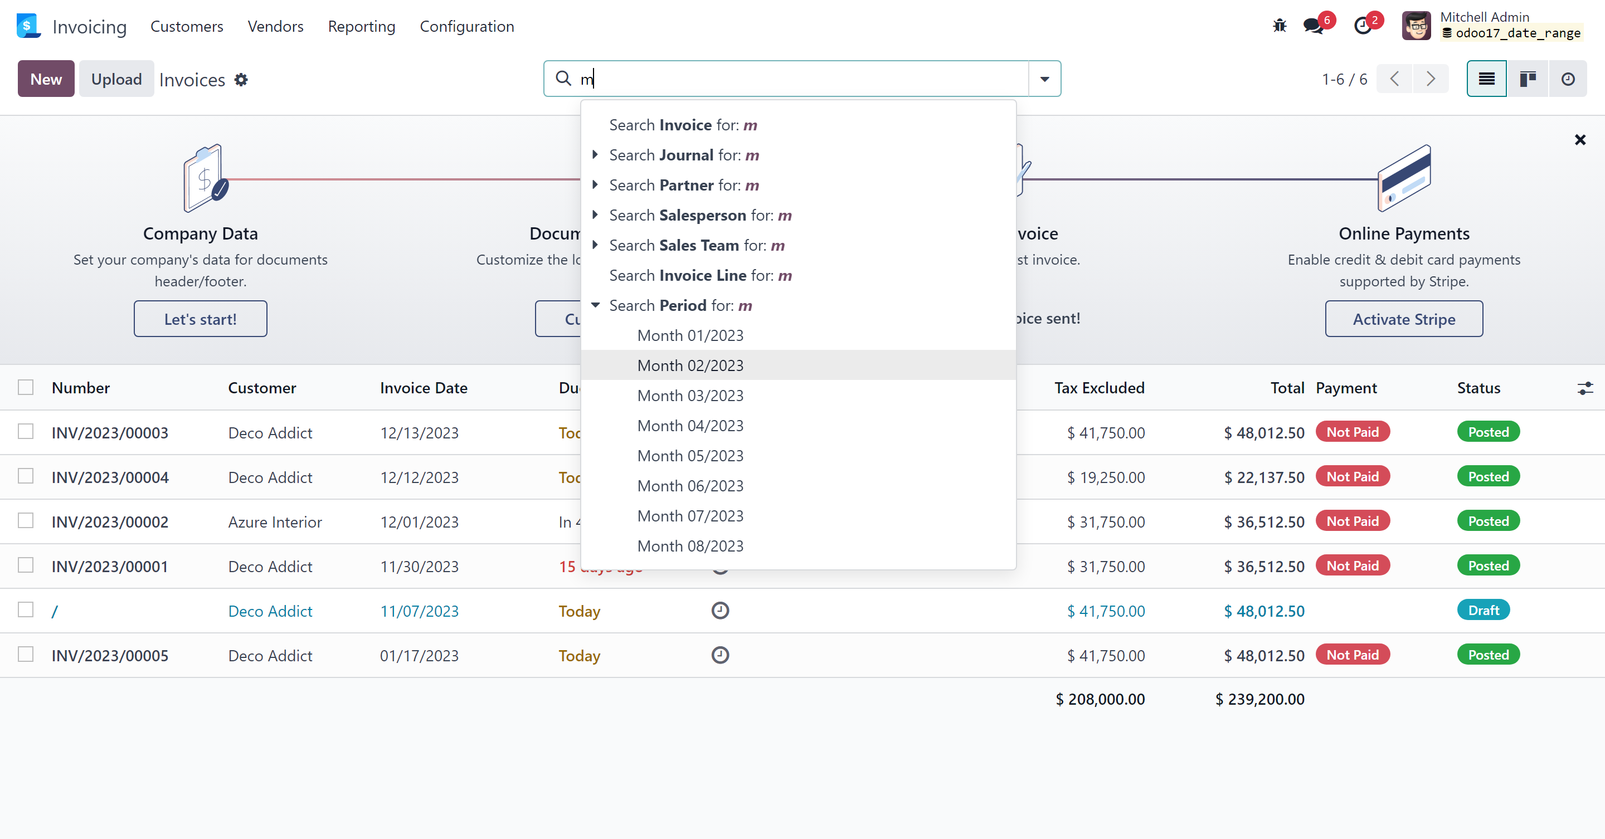Check the INV/2023/00003 row checkbox
Screen dimensions: 1605x839
click(26, 432)
